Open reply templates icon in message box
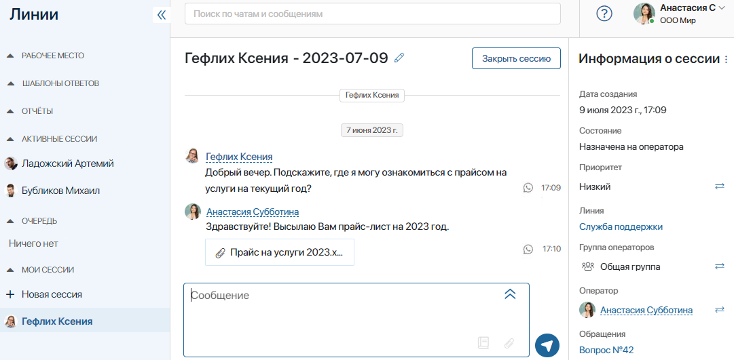 (x=483, y=342)
